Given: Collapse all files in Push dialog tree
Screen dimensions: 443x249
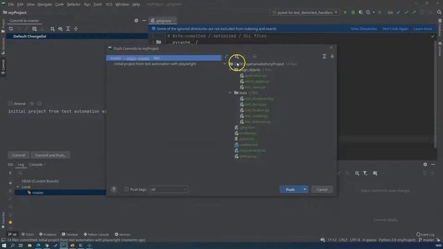Looking at the screenshot, I should [332, 57].
